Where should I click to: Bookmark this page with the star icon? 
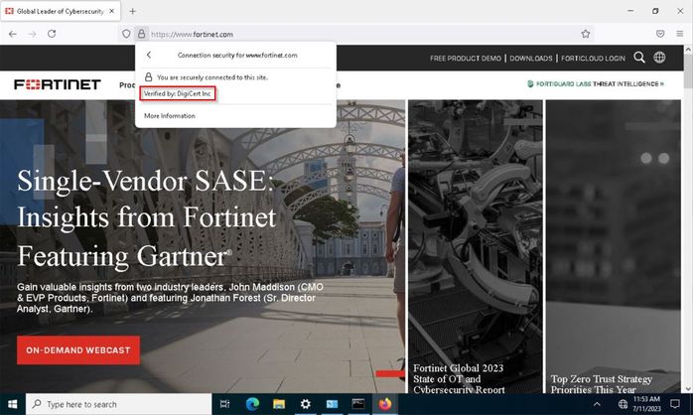586,33
